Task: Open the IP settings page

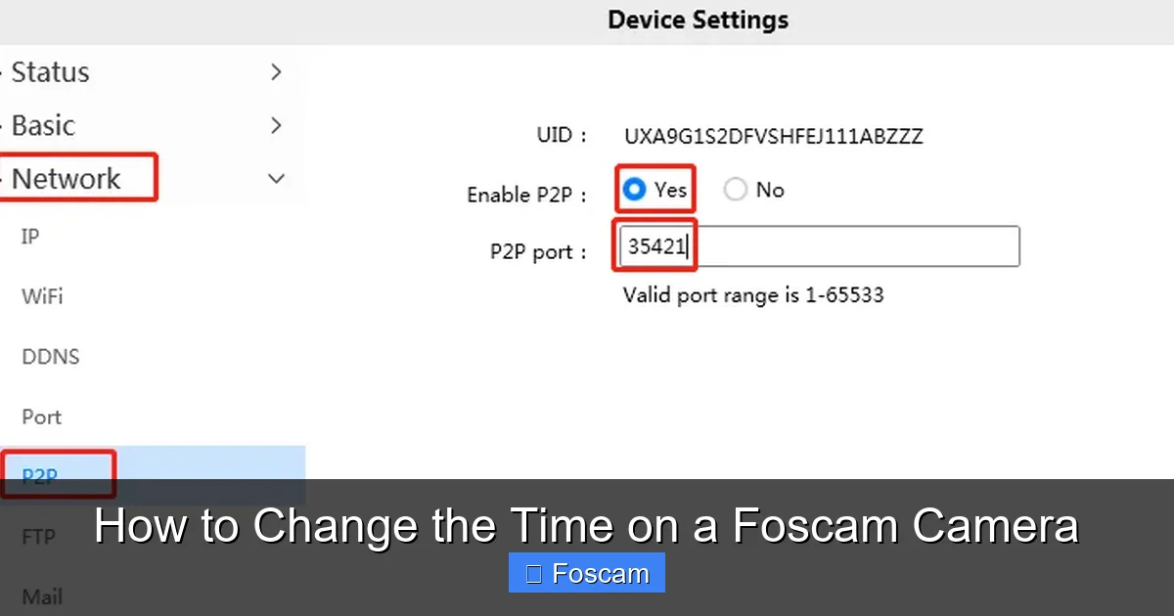Action: (29, 237)
